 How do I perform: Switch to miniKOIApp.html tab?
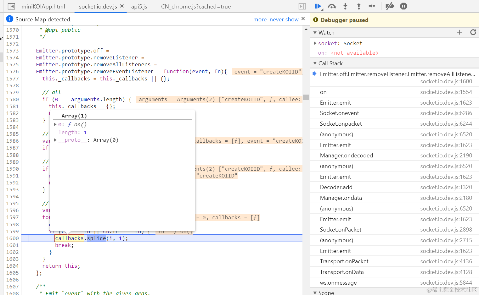[x=43, y=6]
